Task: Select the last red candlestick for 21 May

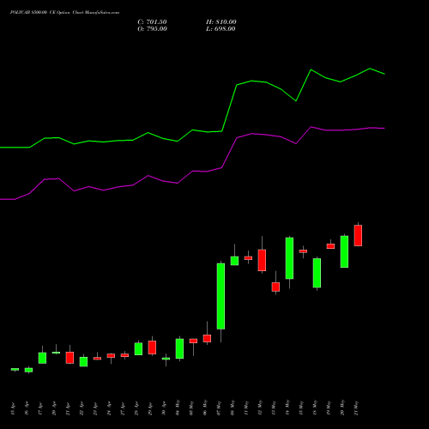Action: coord(358,235)
